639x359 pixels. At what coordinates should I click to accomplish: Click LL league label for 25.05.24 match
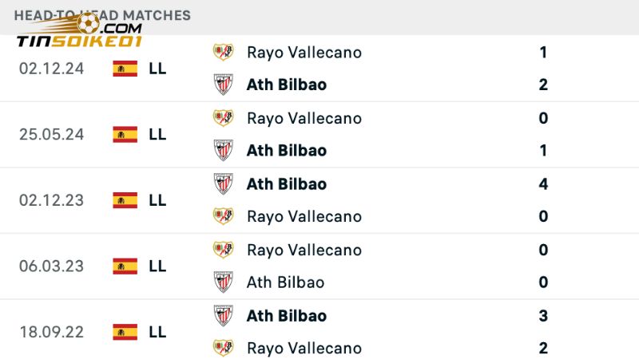click(x=157, y=134)
